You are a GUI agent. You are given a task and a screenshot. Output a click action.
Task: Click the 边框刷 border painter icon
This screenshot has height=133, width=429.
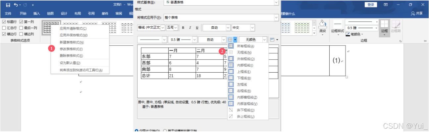click(x=396, y=24)
